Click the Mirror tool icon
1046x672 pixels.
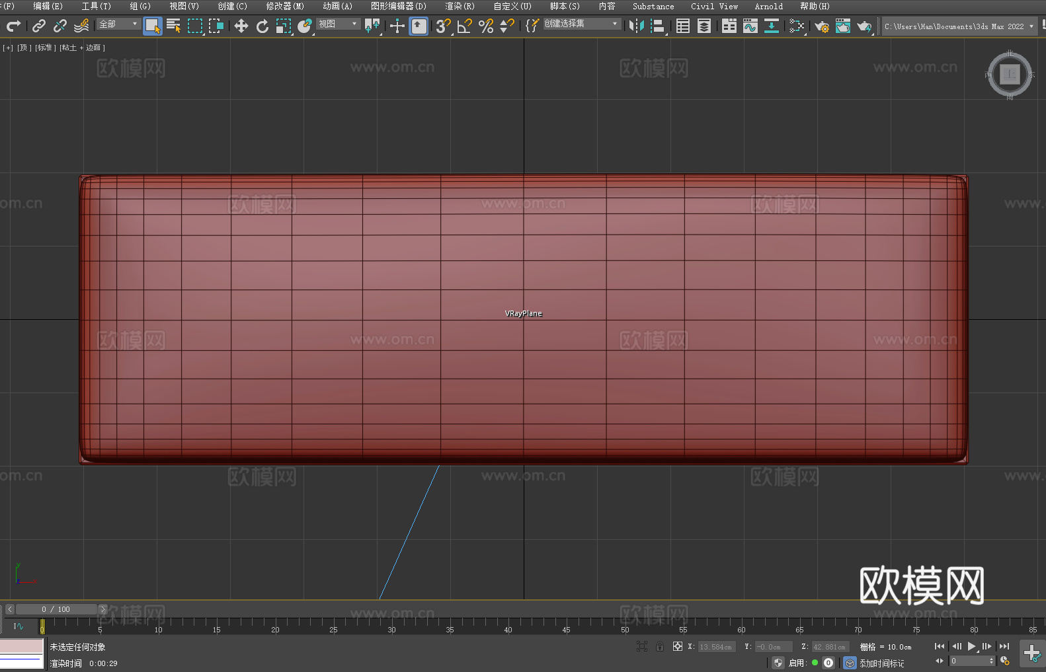[637, 26]
